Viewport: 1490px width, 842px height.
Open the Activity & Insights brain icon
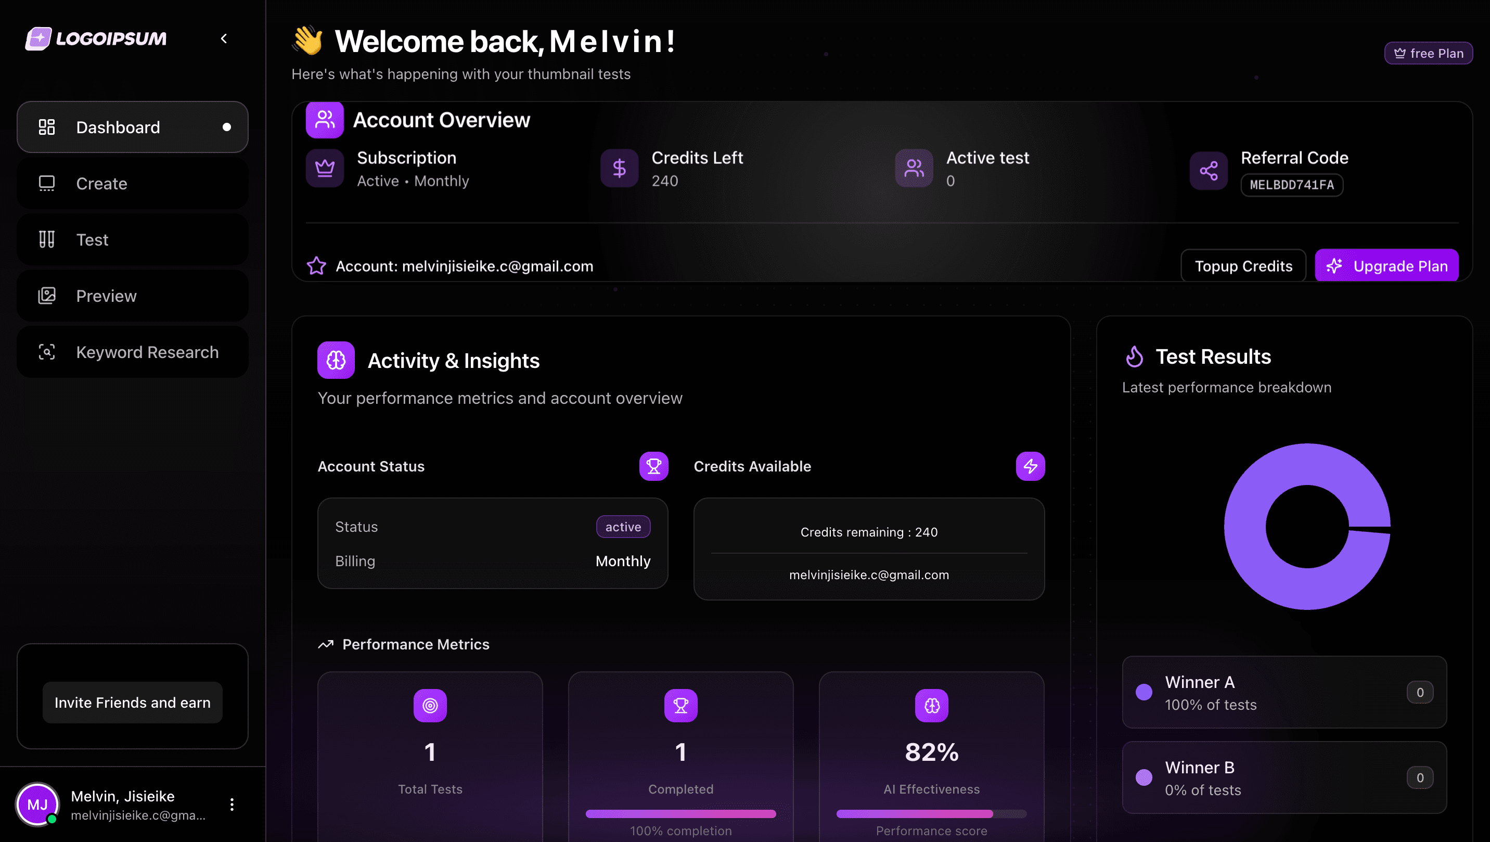point(336,360)
